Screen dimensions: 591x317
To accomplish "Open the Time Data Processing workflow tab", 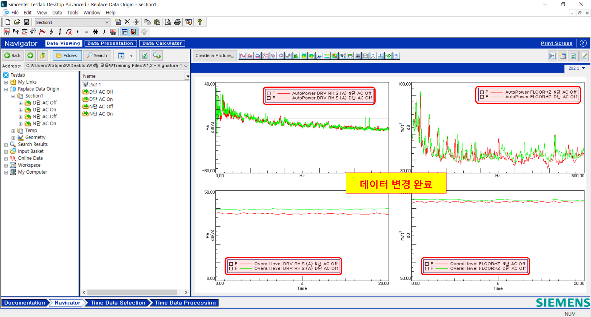I will pyautogui.click(x=185, y=303).
